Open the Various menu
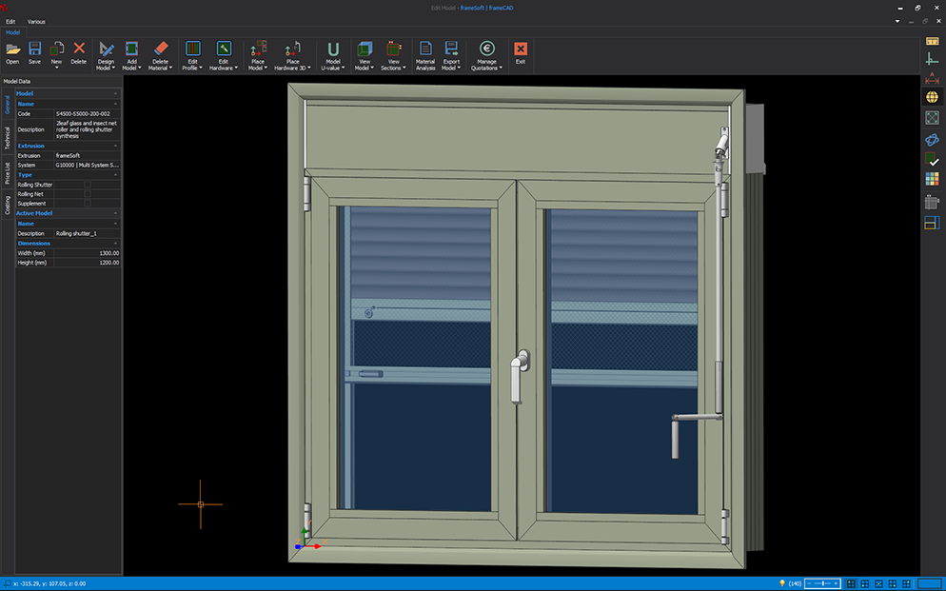This screenshot has width=946, height=591. (36, 22)
